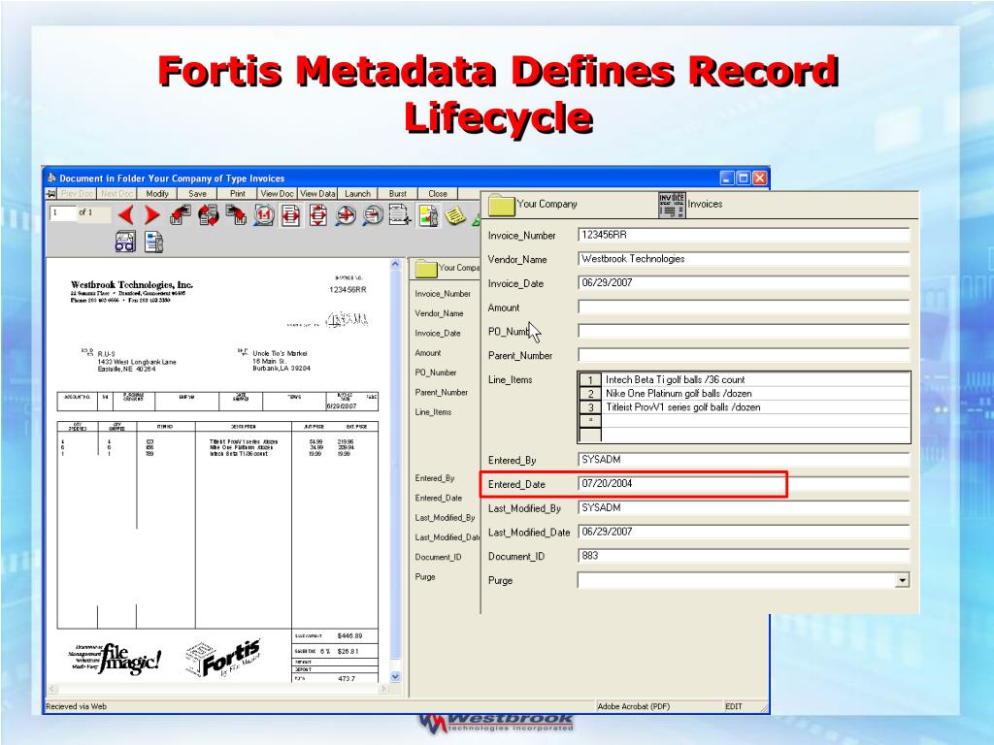Click the Your Company yellow folder icon

click(x=501, y=206)
